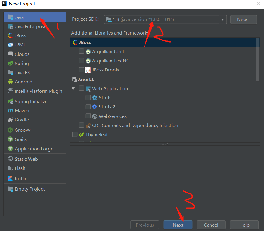Close the New Project dialog

point(258,4)
